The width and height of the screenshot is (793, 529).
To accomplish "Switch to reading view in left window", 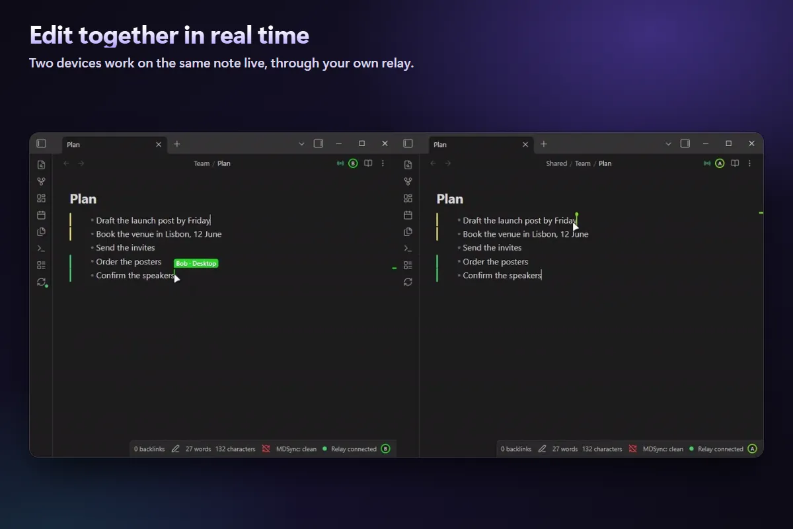I will 368,163.
